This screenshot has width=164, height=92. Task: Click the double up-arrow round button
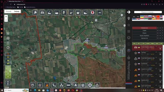(x=8, y=83)
